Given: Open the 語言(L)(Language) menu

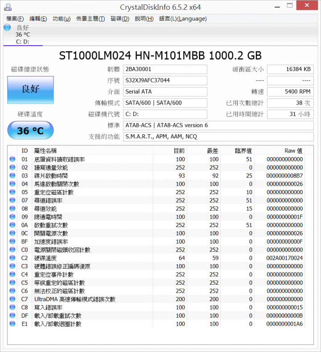Looking at the screenshot, I should click(183, 19).
